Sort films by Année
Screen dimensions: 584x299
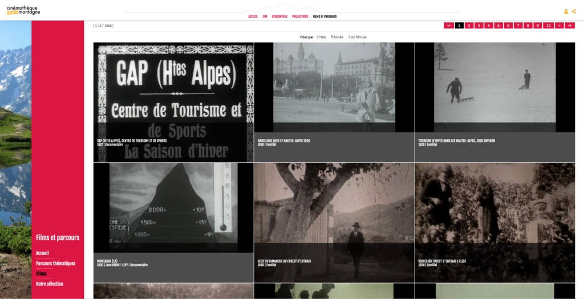[x=337, y=37]
